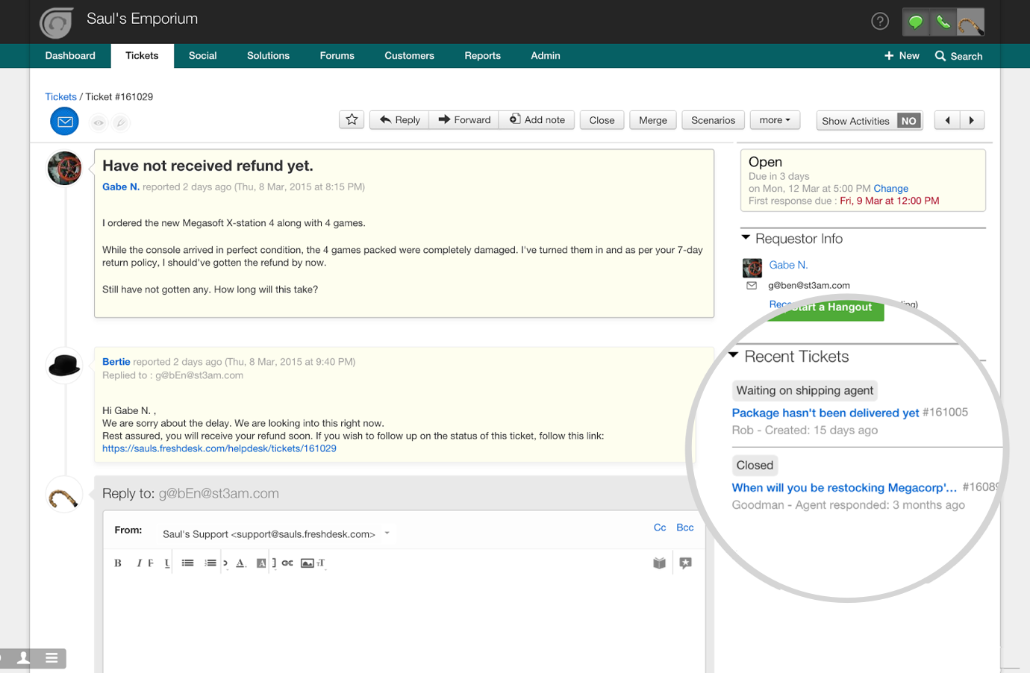Open Gabe N. link in Requestor Info
The image size is (1030, 673).
click(x=788, y=265)
